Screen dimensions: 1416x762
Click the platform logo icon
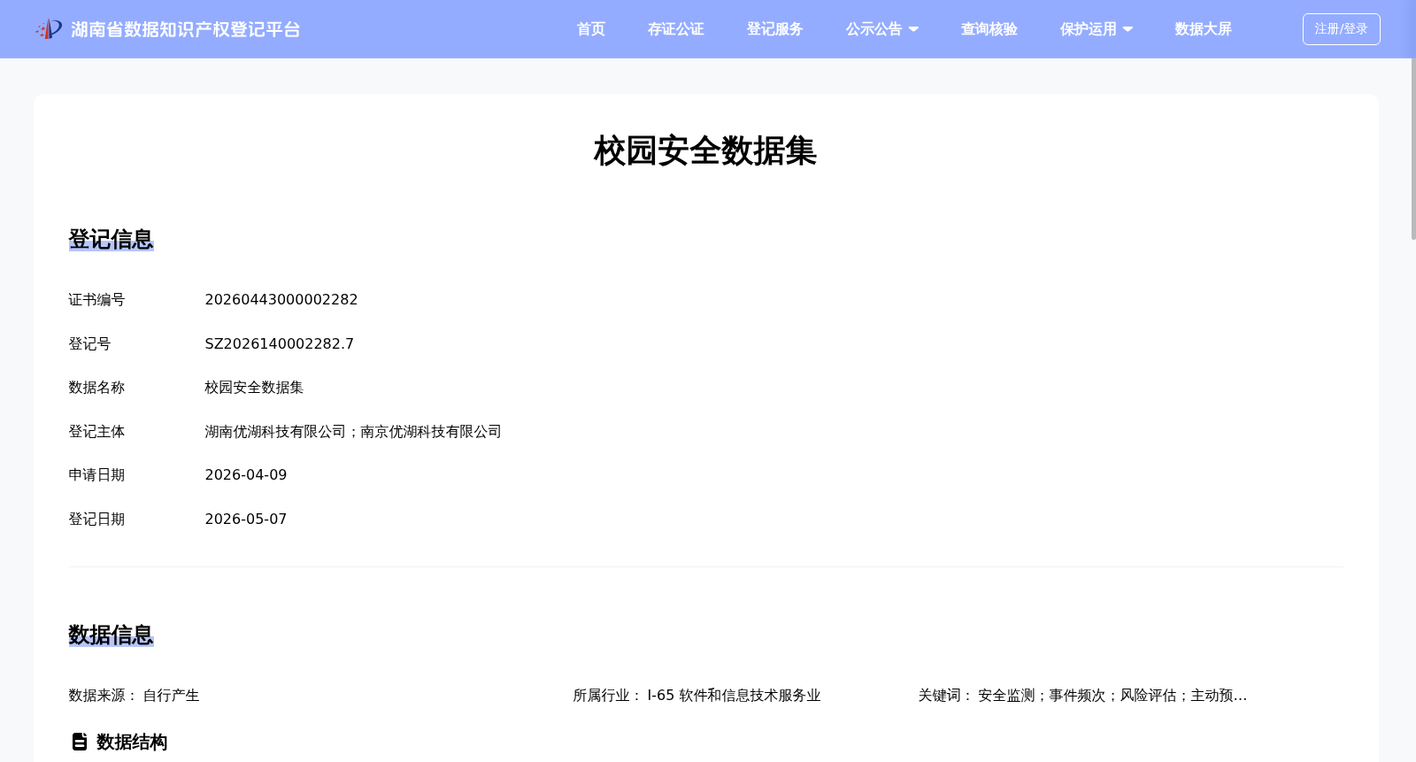pyautogui.click(x=49, y=29)
